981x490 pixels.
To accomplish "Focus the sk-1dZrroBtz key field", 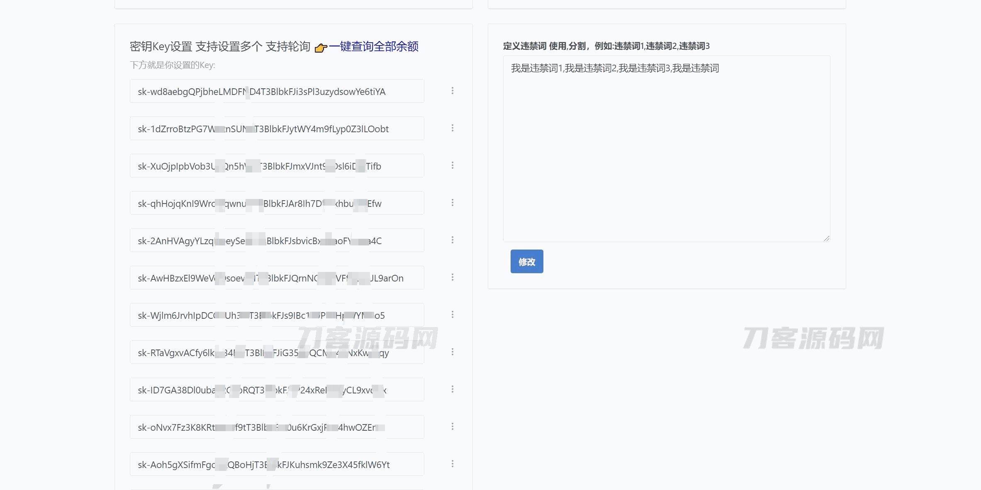I will [277, 129].
